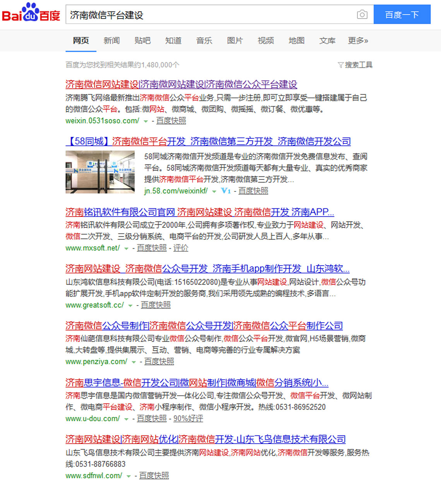Open 济南铭讯软件有限公司官网 result
Image resolution: width=441 pixels, height=485 pixels.
click(200, 212)
